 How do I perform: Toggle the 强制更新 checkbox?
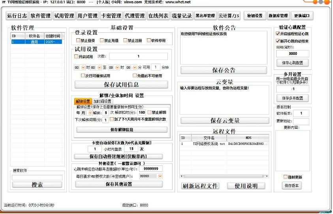(286, 177)
